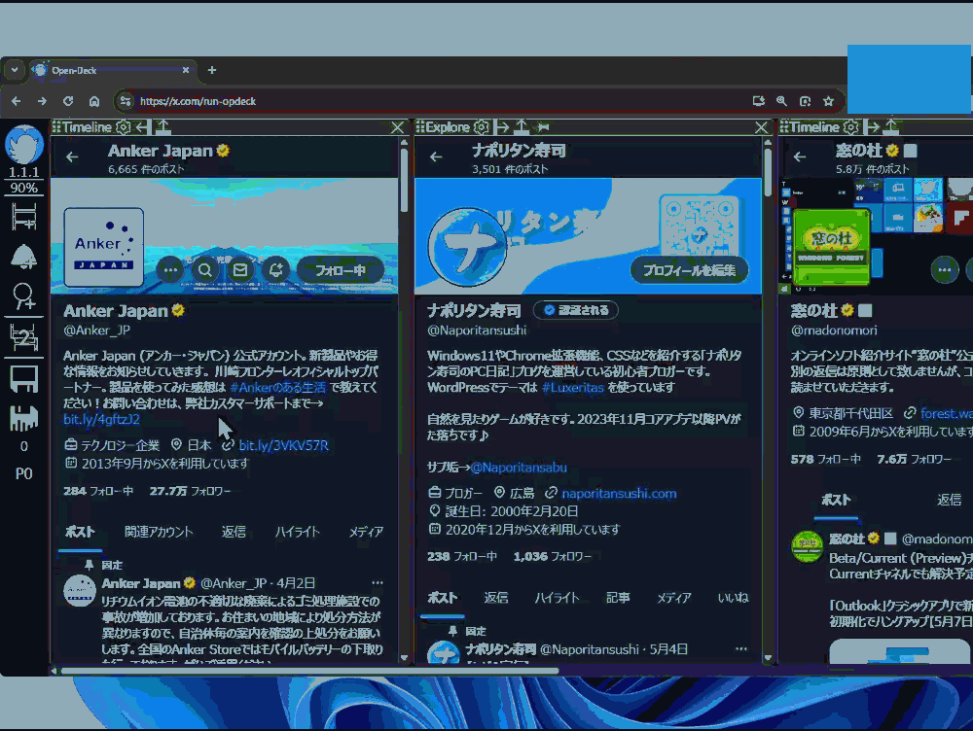This screenshot has height=731, width=973.
Task: Open @Naporitansabu mention link
Action: [519, 468]
